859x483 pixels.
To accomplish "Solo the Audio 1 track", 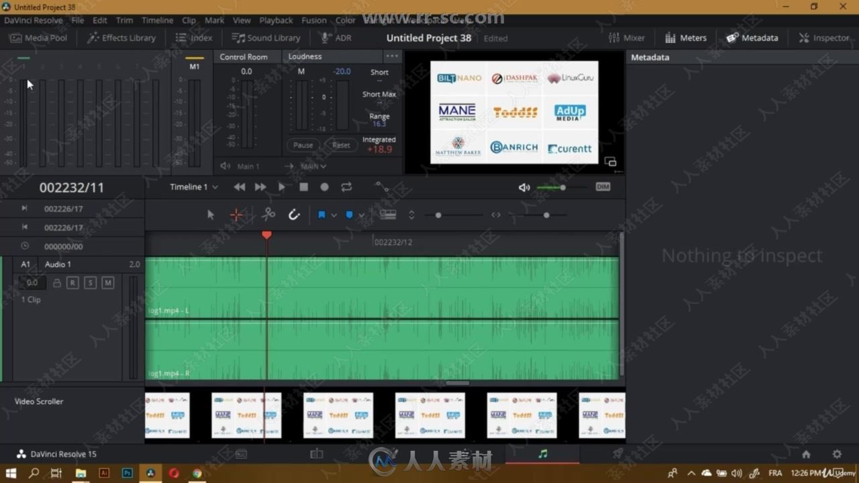I will click(90, 283).
